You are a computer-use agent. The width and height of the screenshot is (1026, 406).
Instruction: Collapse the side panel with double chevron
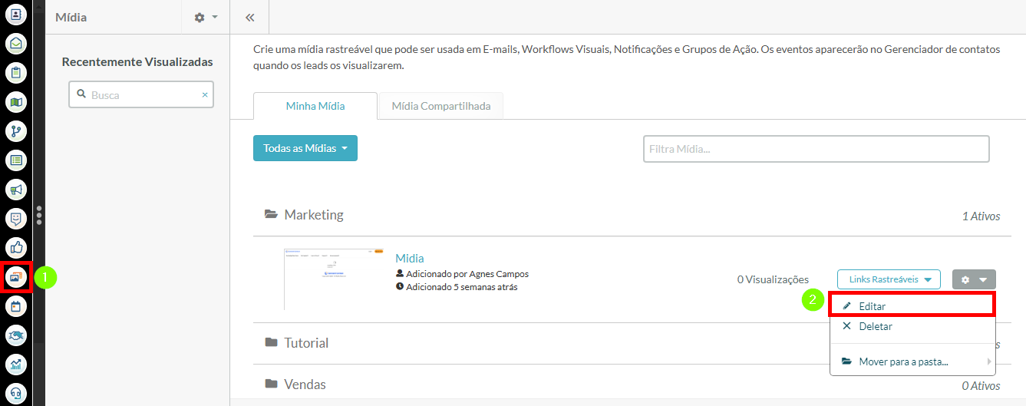tap(249, 17)
